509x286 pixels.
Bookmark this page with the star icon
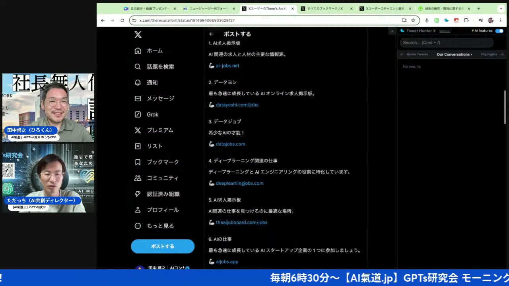pyautogui.click(x=413, y=20)
